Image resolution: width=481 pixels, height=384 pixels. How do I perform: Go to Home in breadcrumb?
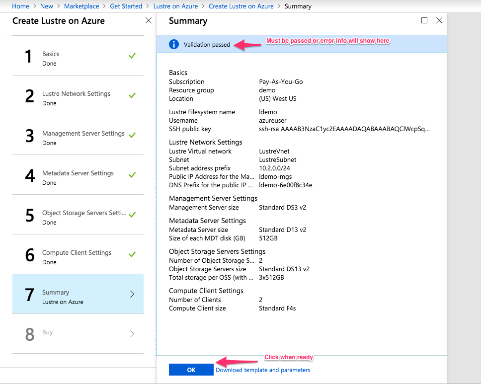point(20,6)
